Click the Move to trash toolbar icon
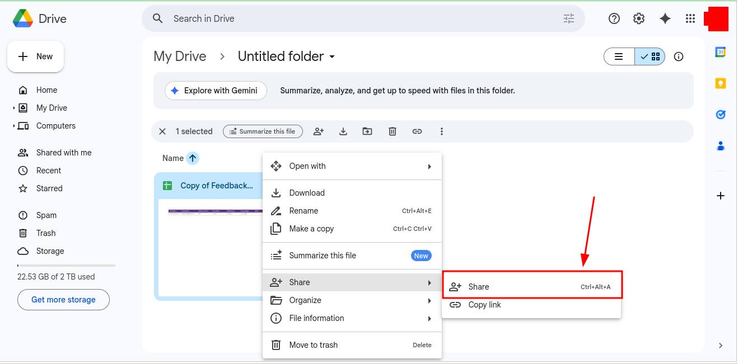Viewport: 738px width, 364px height. (392, 131)
